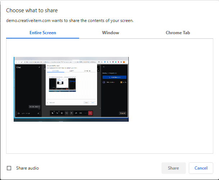The height and width of the screenshot is (180, 219).
Task: Click the red end-call icon in preview
Action: click(90, 113)
